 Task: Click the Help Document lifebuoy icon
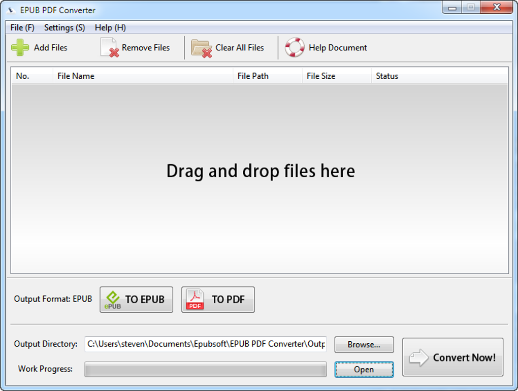(x=295, y=48)
